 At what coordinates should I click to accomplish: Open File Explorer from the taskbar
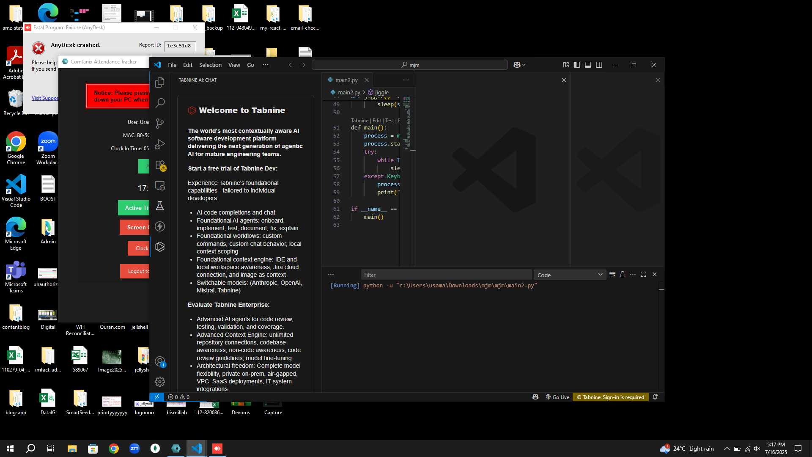pos(72,449)
